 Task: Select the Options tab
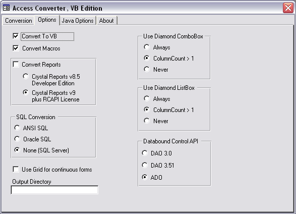47,20
